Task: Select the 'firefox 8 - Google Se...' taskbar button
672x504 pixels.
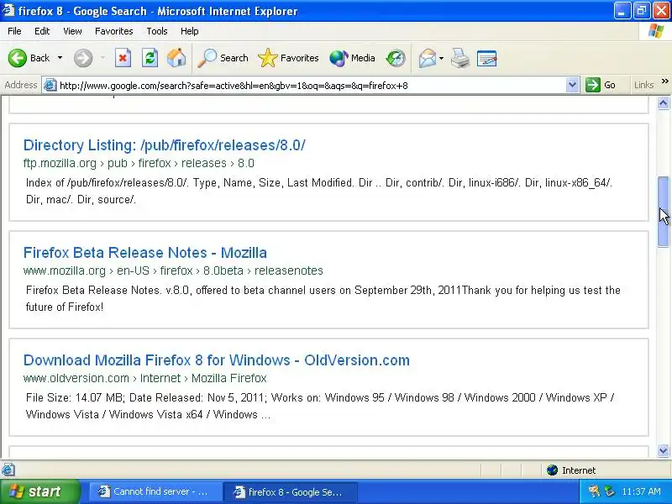Action: pos(290,492)
